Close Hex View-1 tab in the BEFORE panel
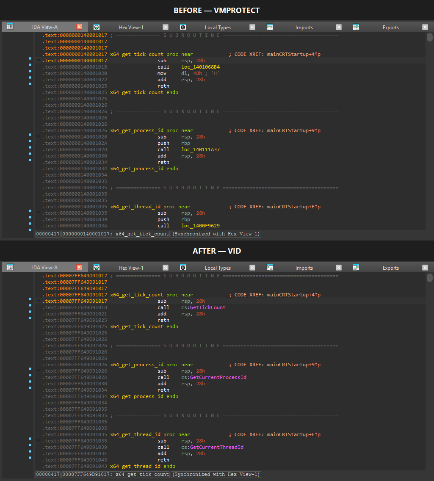 pyautogui.click(x=166, y=27)
